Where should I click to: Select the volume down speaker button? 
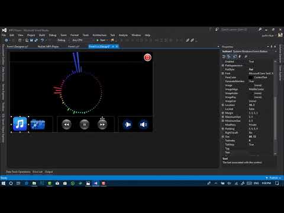[x=128, y=124]
